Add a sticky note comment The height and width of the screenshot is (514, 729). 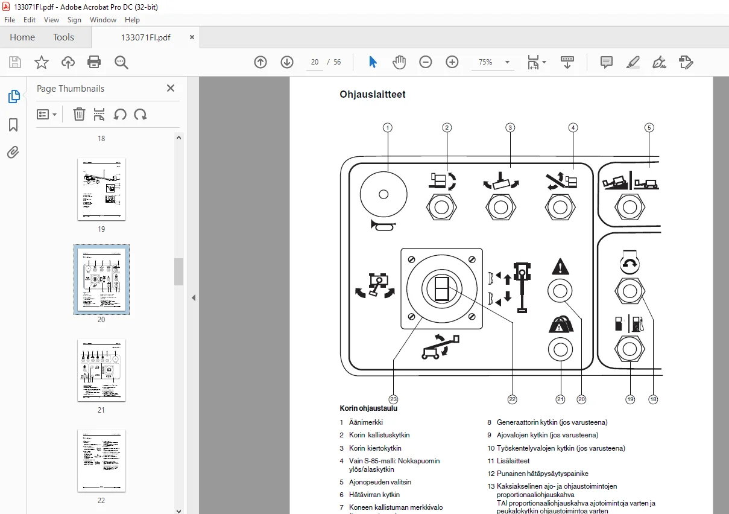pos(607,62)
